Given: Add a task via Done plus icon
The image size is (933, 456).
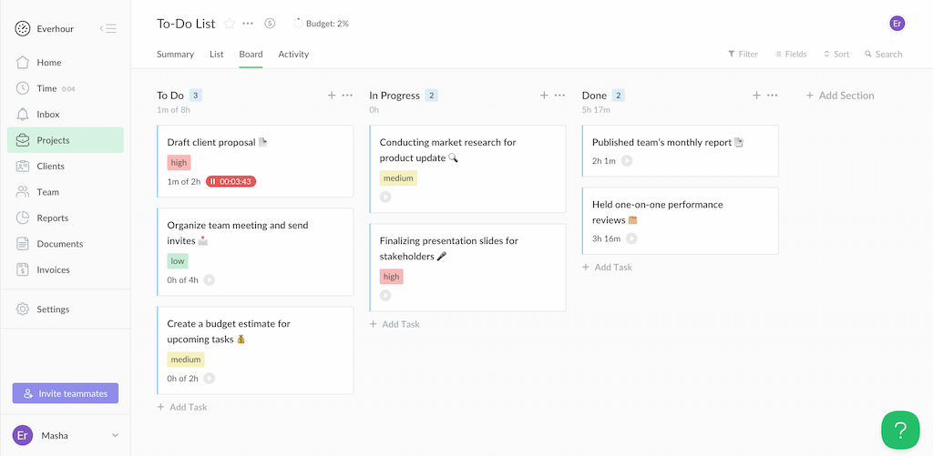Looking at the screenshot, I should click(x=756, y=96).
